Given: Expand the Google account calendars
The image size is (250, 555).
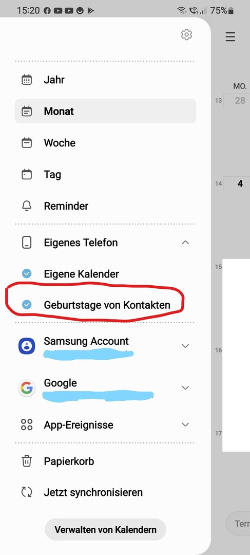Looking at the screenshot, I should (185, 387).
